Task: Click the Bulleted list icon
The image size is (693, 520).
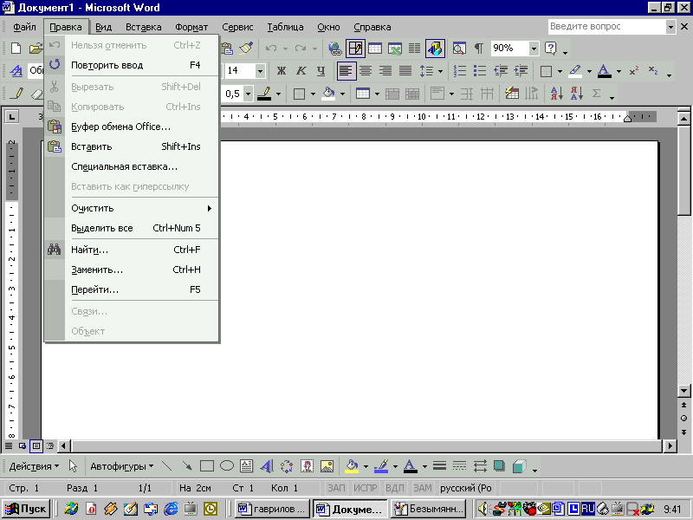Action: click(480, 71)
